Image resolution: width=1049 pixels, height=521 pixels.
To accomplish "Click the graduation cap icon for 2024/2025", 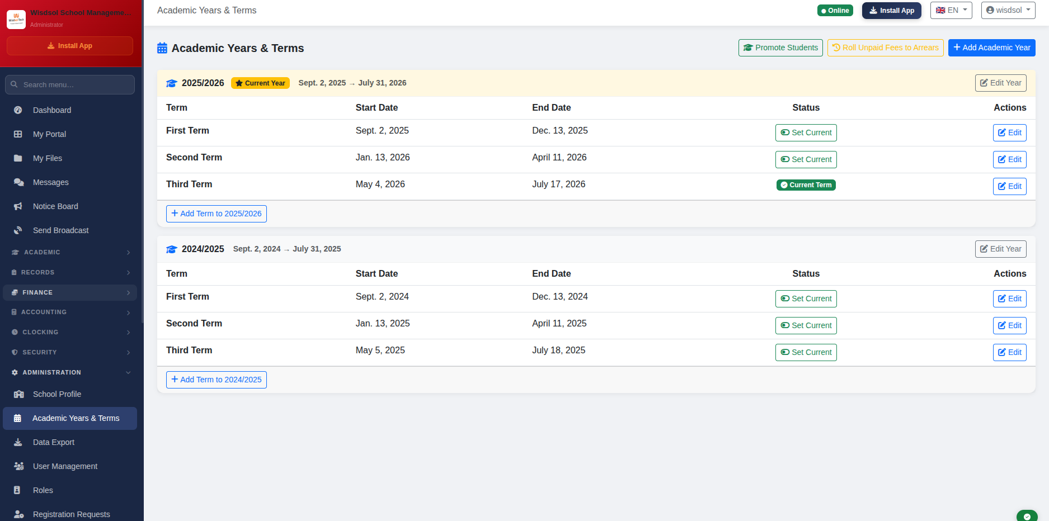I will (172, 249).
